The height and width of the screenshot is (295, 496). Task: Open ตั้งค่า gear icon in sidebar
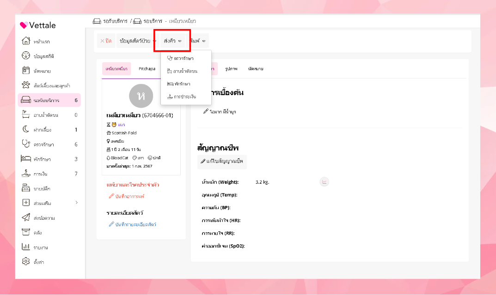point(26,261)
